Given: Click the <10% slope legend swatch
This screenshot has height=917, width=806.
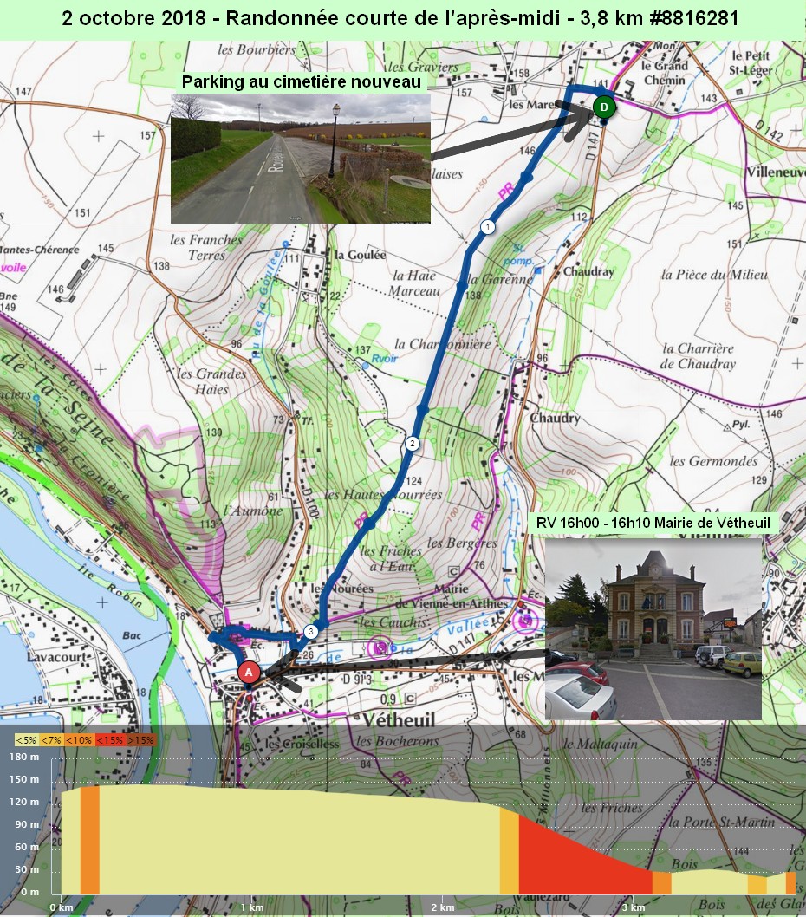Looking at the screenshot, I should [x=79, y=740].
